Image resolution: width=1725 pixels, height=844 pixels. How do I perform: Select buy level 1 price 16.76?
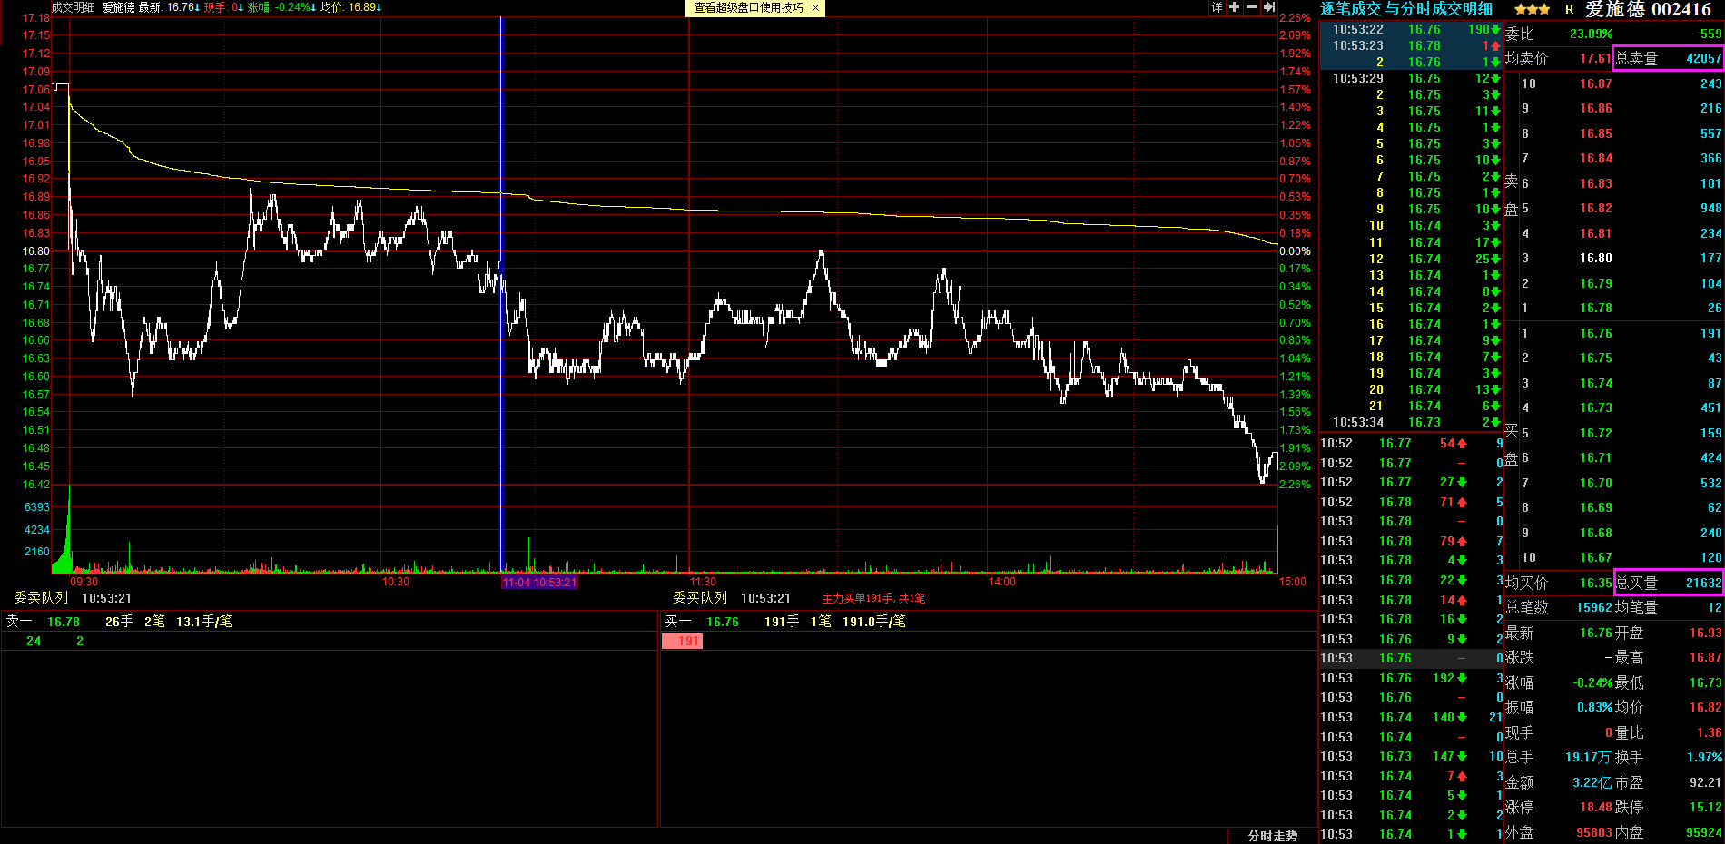(1595, 333)
